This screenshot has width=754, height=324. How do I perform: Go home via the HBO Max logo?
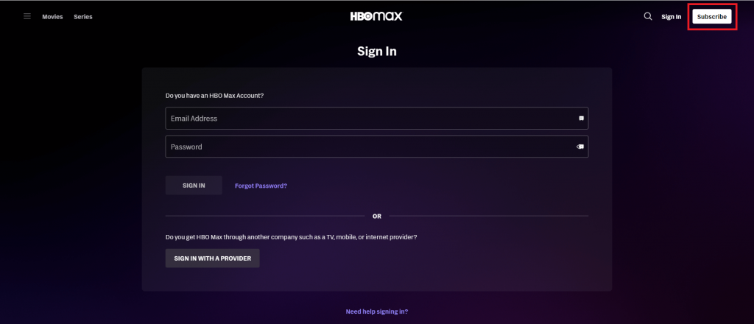[x=376, y=16]
